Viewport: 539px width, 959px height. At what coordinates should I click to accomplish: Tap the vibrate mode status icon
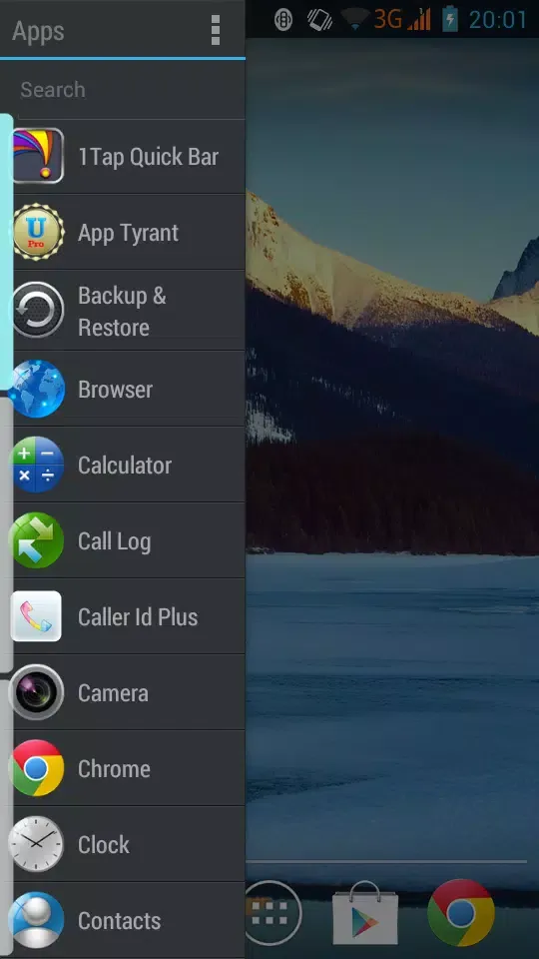coord(319,20)
